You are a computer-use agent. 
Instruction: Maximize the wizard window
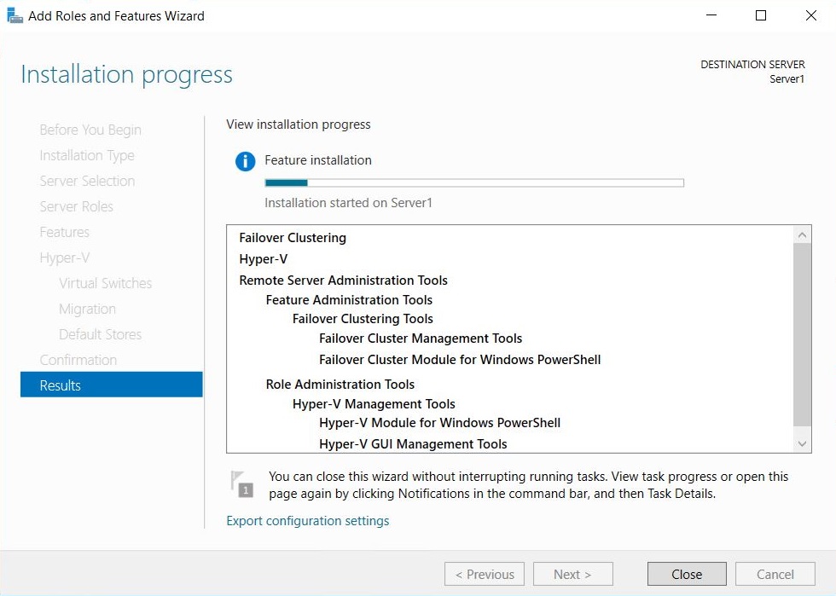pos(761,15)
